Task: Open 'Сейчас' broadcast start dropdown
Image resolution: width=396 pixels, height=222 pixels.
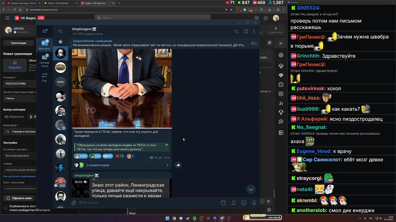Action: pos(20,98)
